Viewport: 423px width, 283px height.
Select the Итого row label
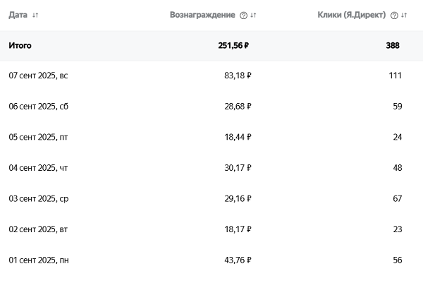point(20,46)
